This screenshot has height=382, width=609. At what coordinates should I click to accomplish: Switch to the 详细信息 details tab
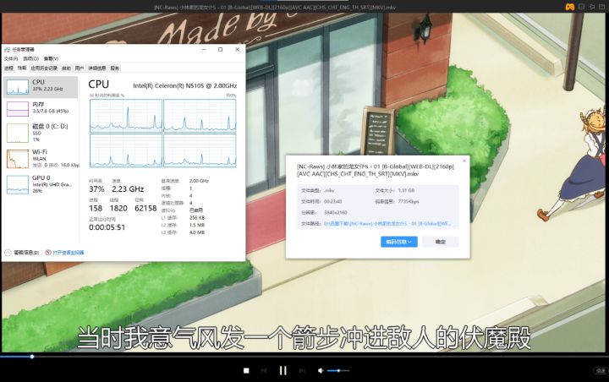point(97,68)
